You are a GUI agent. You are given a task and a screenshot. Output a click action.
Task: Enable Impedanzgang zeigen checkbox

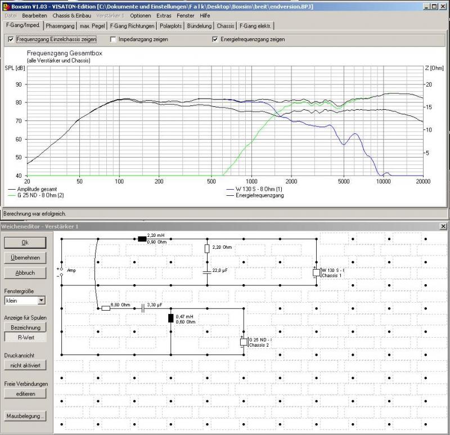pos(114,40)
